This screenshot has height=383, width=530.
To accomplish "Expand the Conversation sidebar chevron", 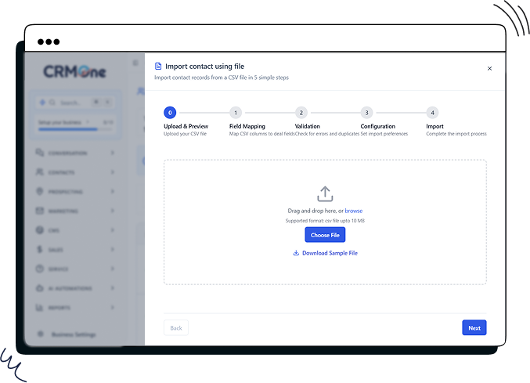I will (113, 153).
